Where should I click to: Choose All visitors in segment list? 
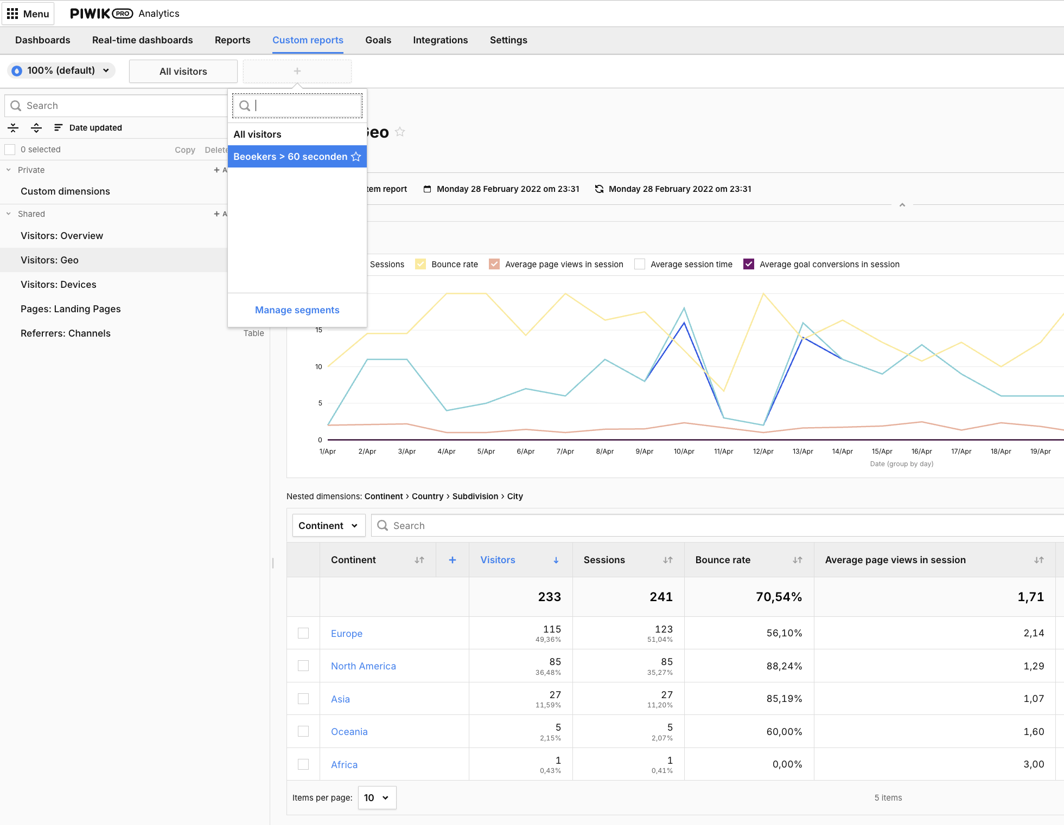pos(297,134)
